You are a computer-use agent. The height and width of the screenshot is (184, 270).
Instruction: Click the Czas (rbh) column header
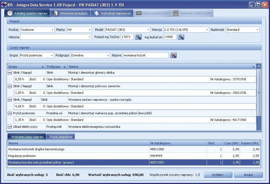coord(231,143)
